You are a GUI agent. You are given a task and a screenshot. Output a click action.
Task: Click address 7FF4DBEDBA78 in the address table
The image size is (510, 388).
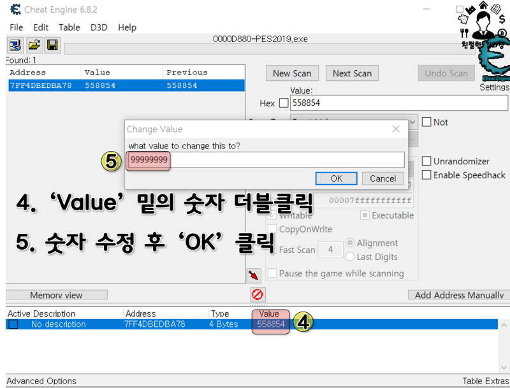pyautogui.click(x=154, y=324)
